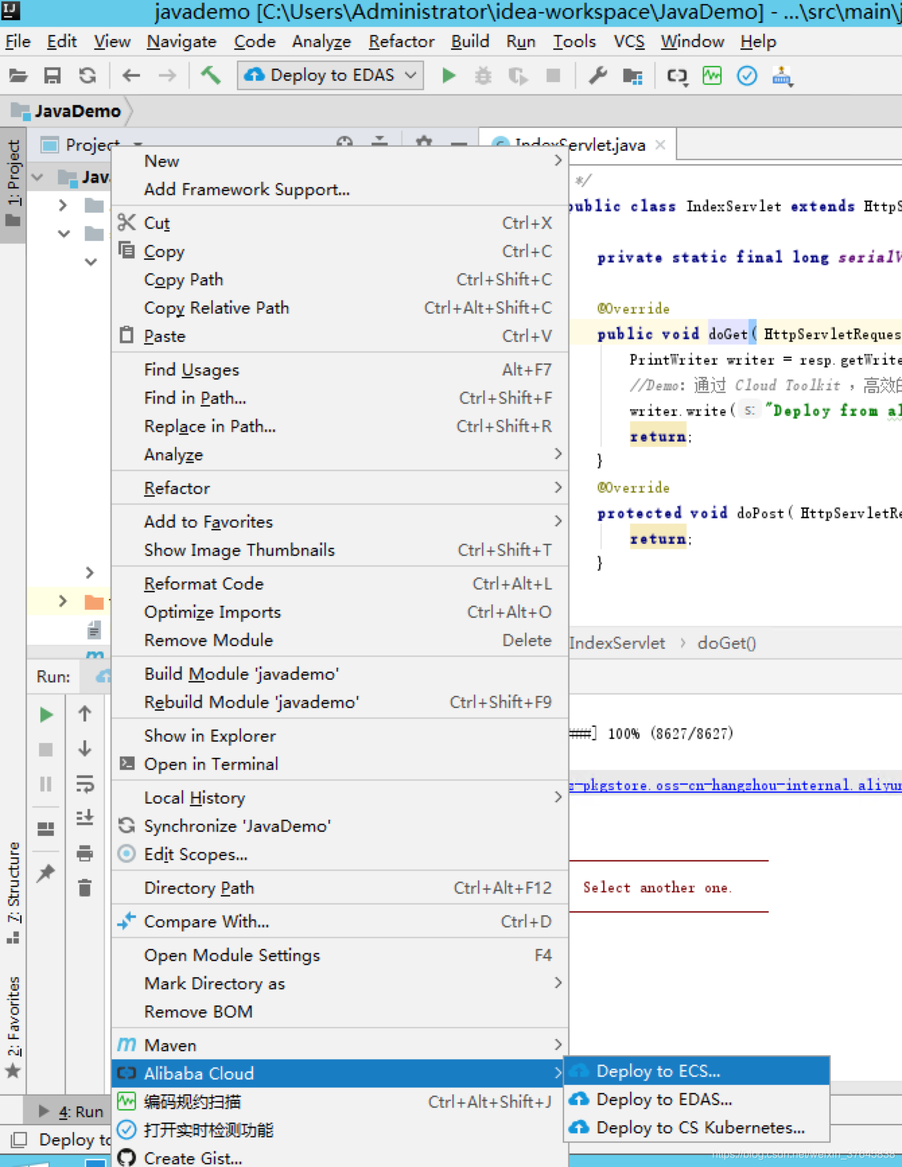The image size is (902, 1167).
Task: Open Project Structure icon in toolbar
Action: pyautogui.click(x=633, y=75)
